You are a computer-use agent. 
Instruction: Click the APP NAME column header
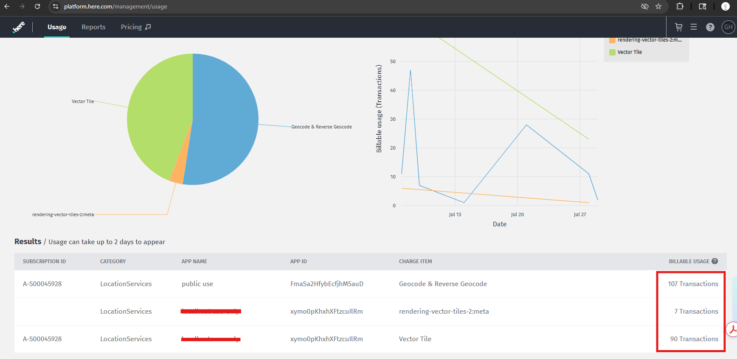(194, 262)
